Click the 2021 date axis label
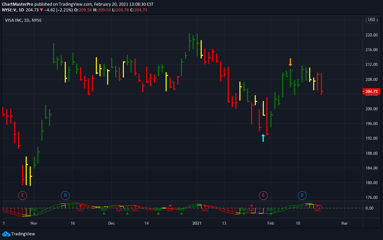The image size is (383, 240). [197, 223]
